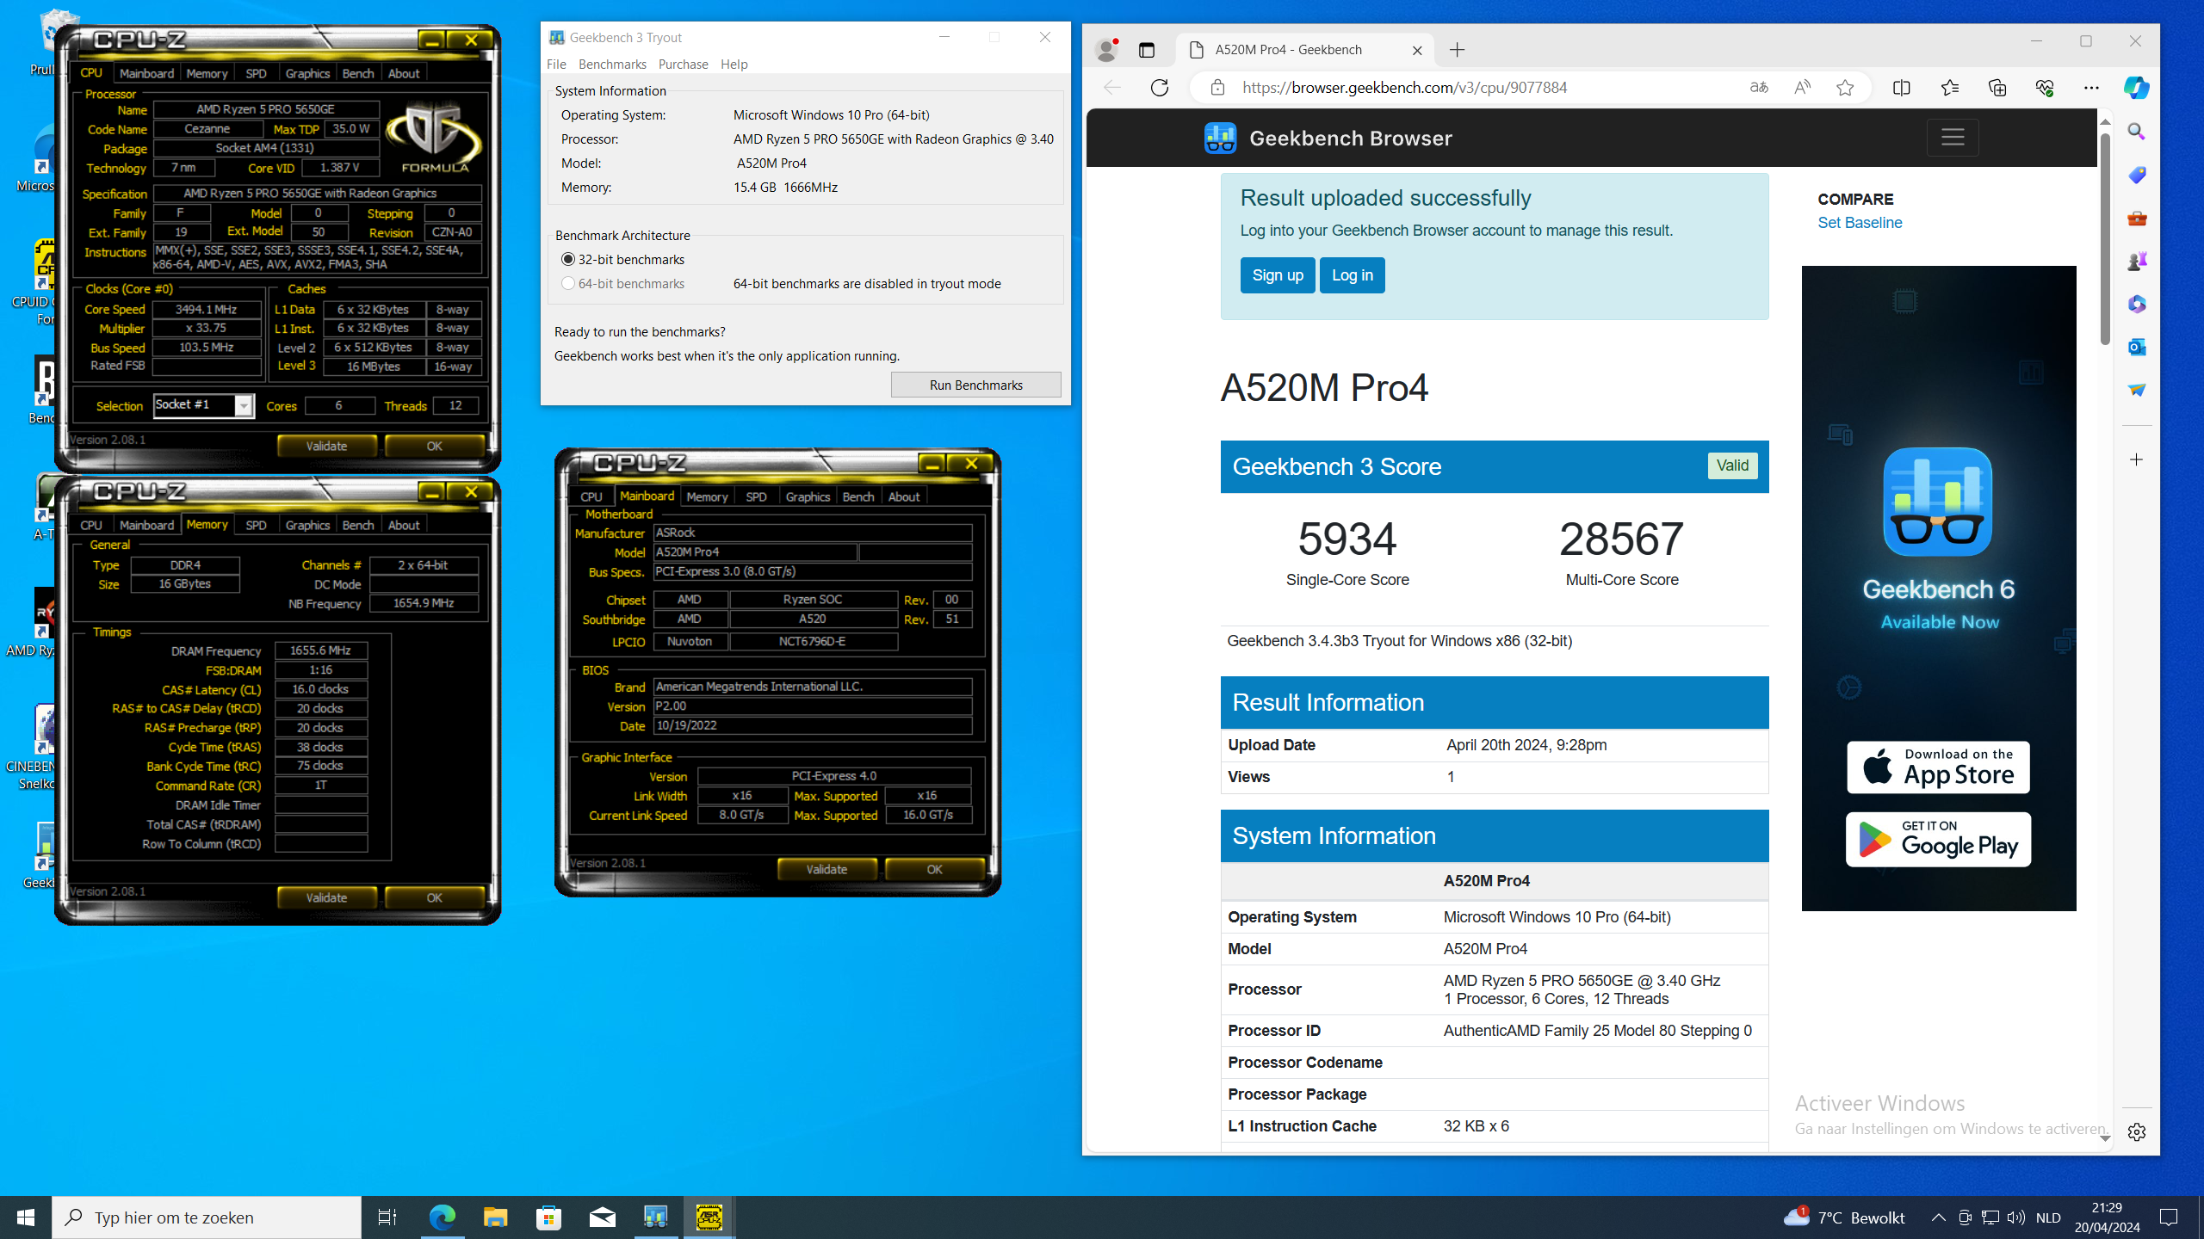Click the Geekbench Browser logo
Image resolution: width=2204 pixels, height=1239 pixels.
(1328, 138)
